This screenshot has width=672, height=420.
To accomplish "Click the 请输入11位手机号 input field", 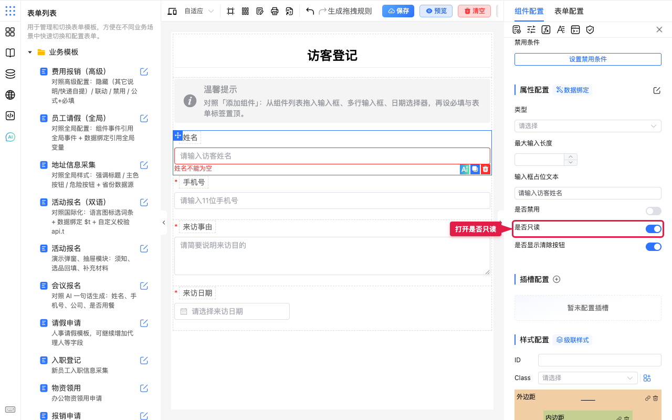I will (x=332, y=201).
